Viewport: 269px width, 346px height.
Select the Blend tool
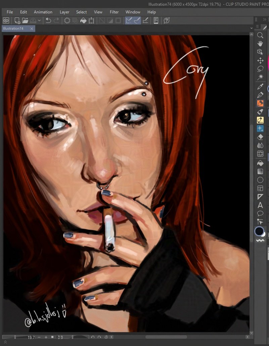[260, 145]
